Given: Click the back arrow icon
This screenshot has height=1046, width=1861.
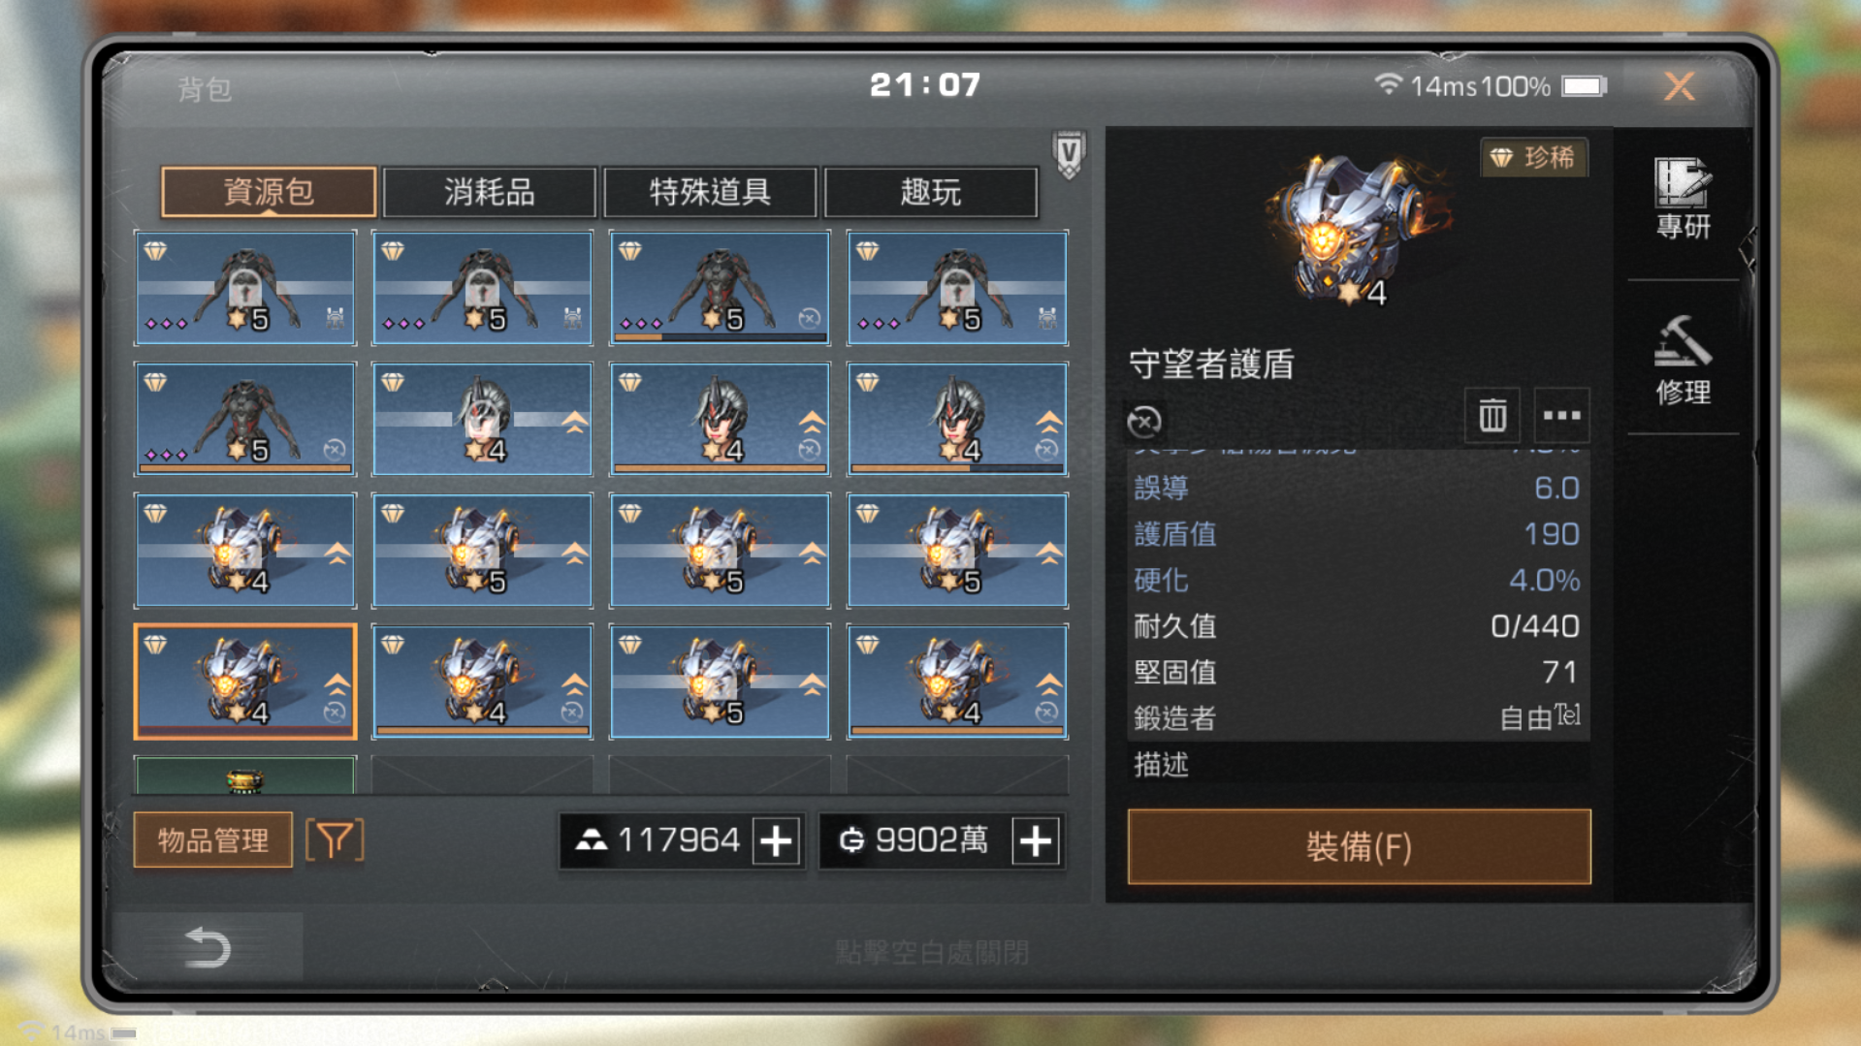Looking at the screenshot, I should [208, 947].
